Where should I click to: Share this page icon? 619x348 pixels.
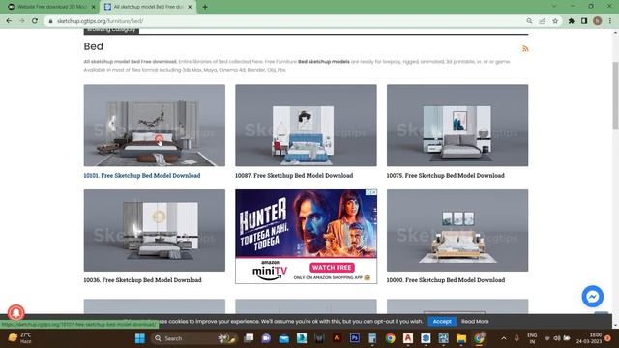[x=543, y=21]
